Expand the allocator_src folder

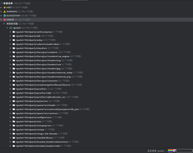tap(10, 97)
